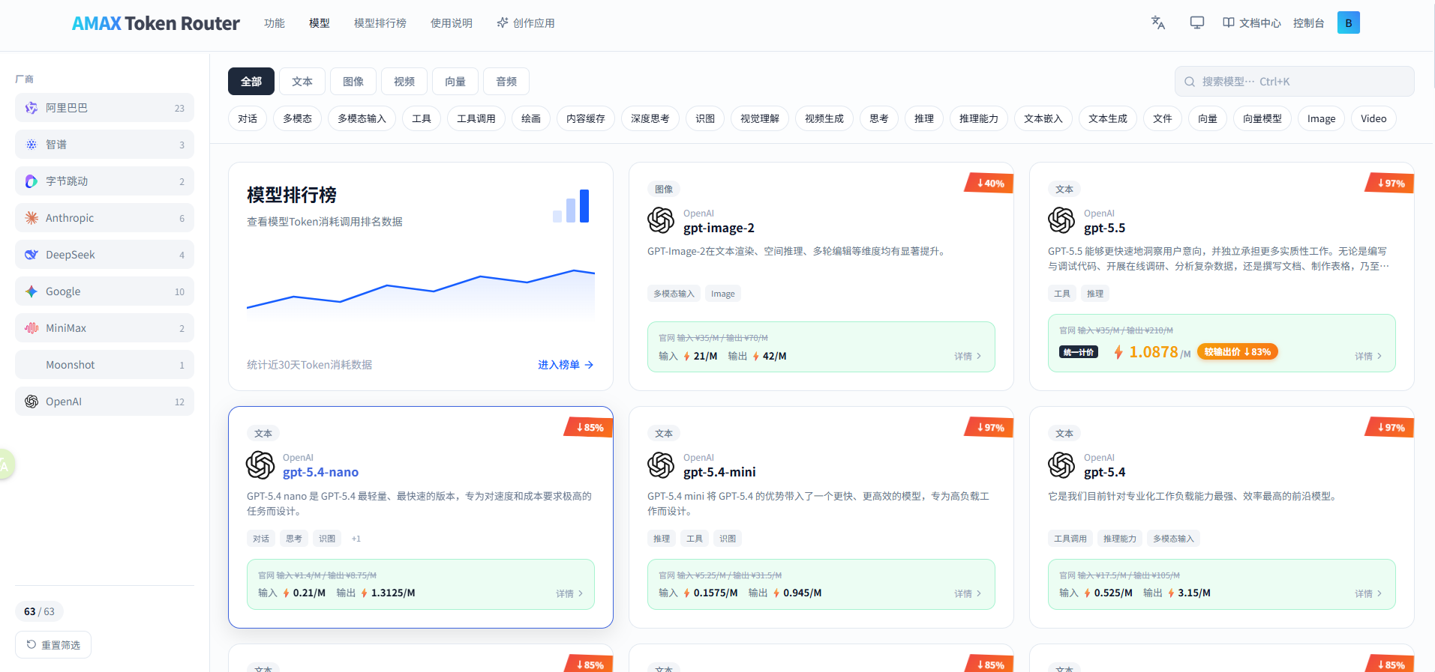1435x672 pixels.
Task: Select the 视频 category tab
Action: pos(404,82)
